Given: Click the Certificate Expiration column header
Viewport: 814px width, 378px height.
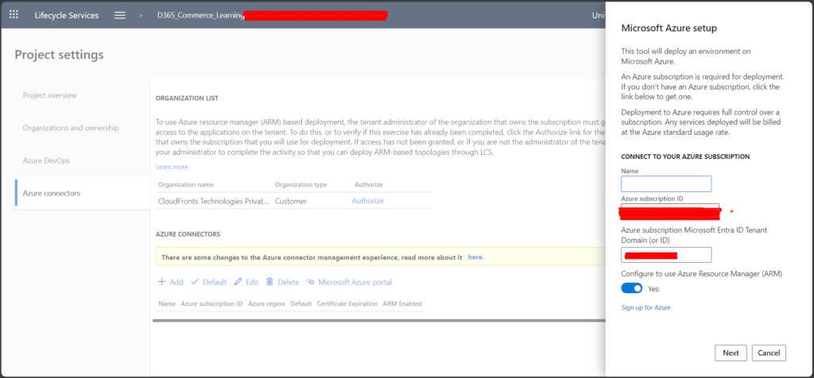Looking at the screenshot, I should coord(347,304).
